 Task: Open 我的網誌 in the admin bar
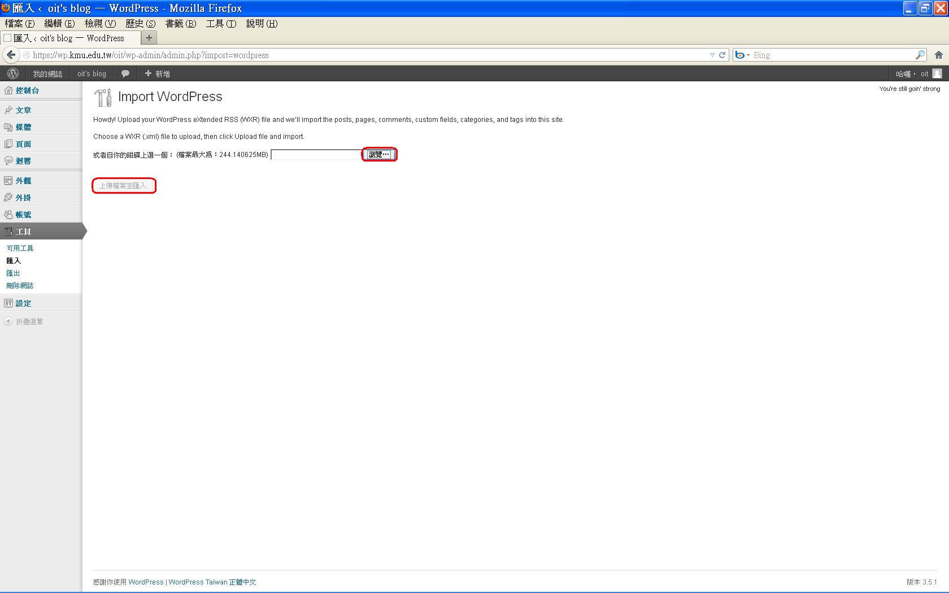[x=47, y=73]
